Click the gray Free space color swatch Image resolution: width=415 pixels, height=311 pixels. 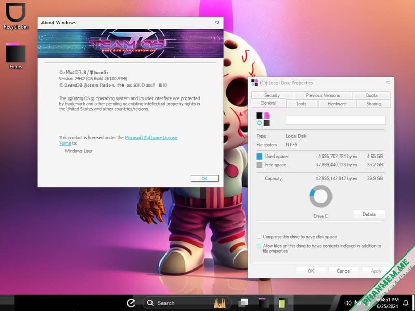[260, 165]
